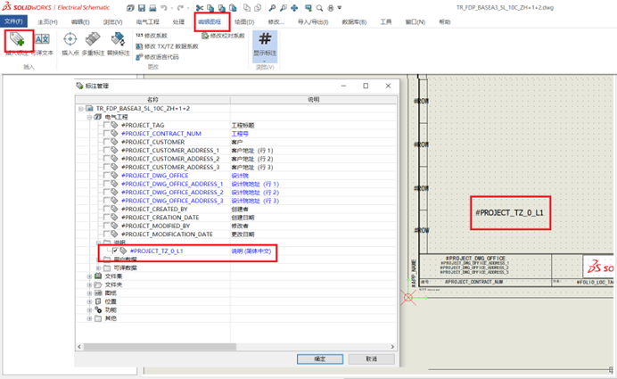Select the #PROJECT_MODIFIED_BY row text

155,226
